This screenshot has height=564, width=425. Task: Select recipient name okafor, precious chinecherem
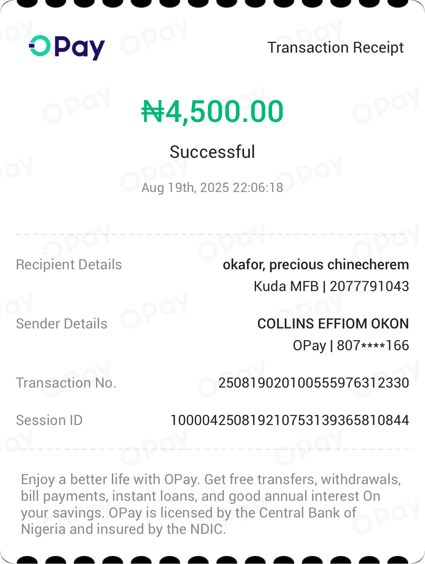[316, 265]
